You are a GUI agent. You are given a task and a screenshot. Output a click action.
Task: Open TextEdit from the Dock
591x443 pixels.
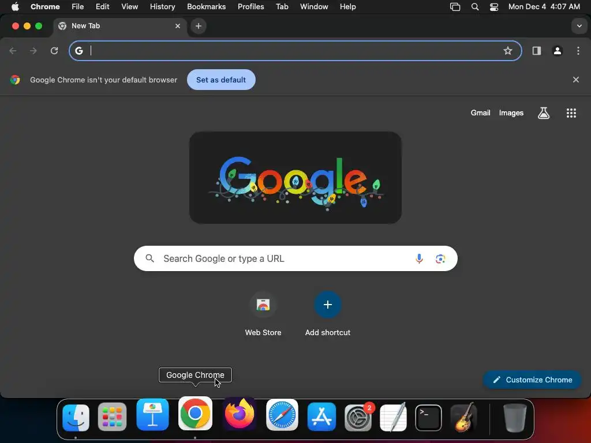pos(393,417)
